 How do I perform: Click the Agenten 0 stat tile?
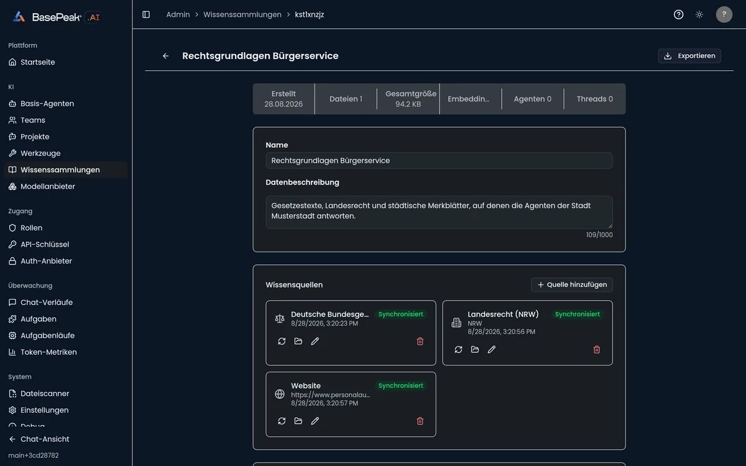click(532, 99)
